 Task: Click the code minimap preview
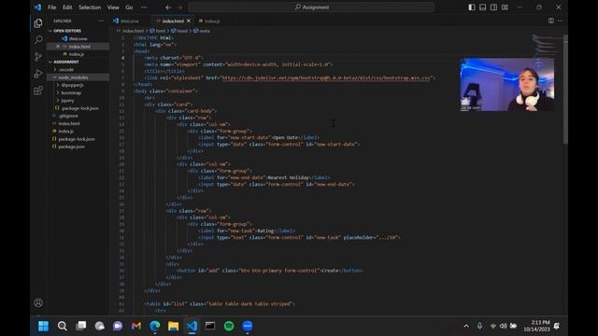click(547, 46)
